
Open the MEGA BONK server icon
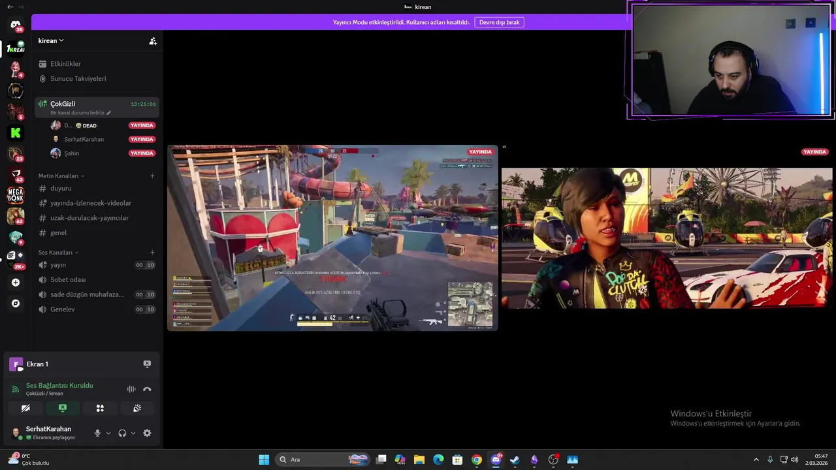(x=16, y=195)
